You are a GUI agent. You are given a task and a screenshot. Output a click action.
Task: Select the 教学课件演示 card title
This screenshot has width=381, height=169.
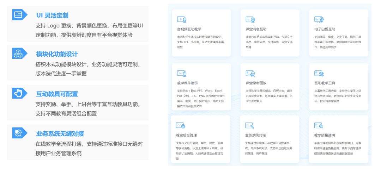[x=187, y=83]
